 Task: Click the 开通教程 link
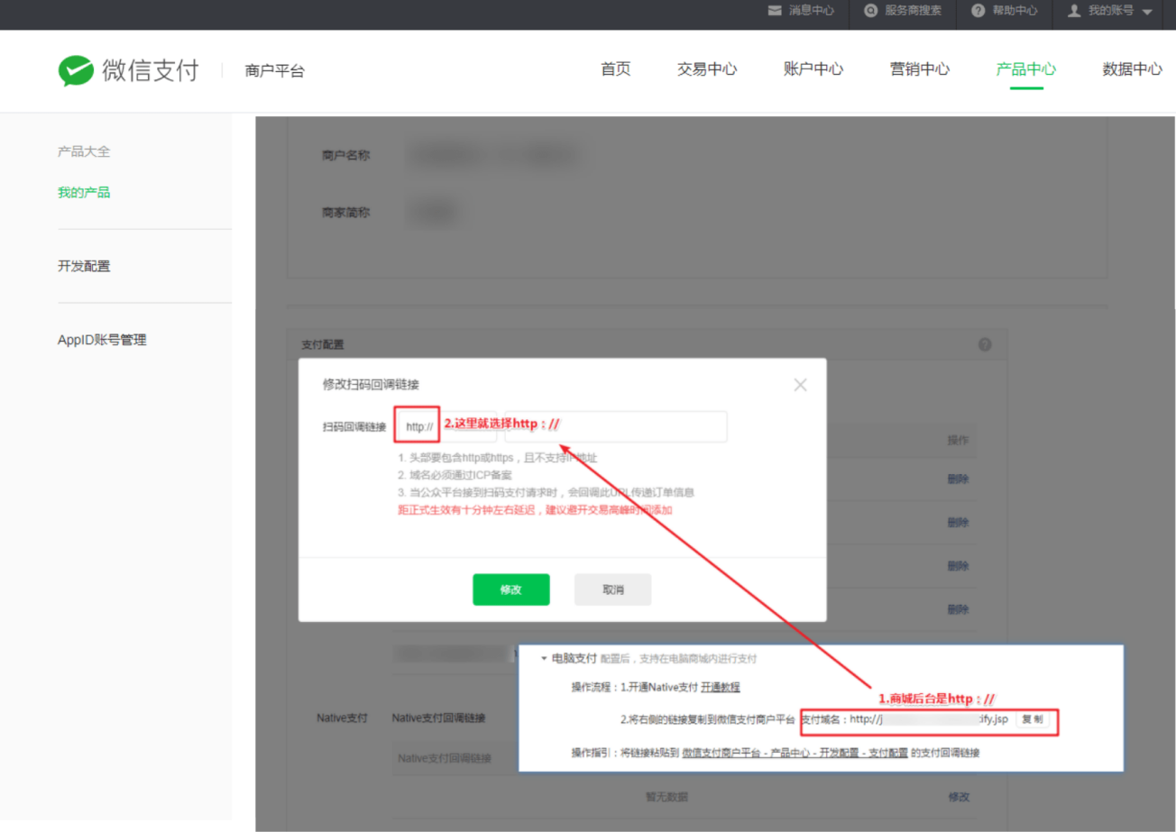[x=721, y=687]
